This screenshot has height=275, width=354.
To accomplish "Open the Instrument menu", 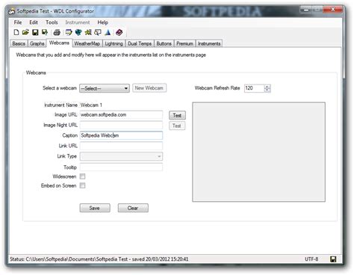I will [x=78, y=22].
